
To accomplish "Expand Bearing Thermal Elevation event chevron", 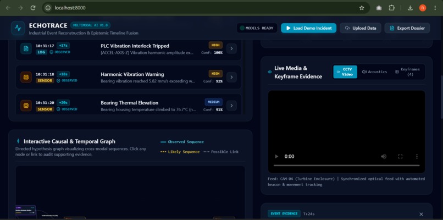I will [231, 106].
